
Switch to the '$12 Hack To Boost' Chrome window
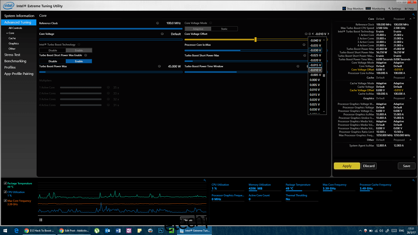click(x=39, y=230)
